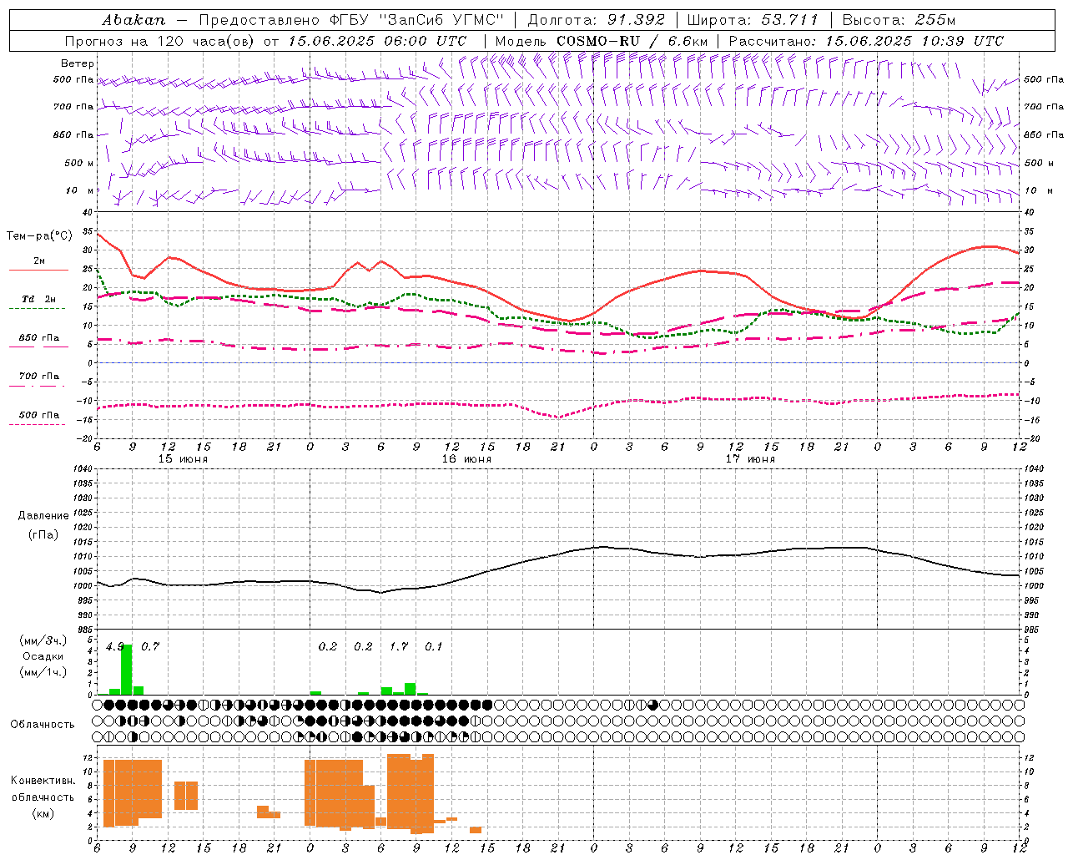The width and height of the screenshot is (1068, 855).
Task: Click the forecast start time 15.06.2025 06:00 UTC
Action: tap(377, 41)
